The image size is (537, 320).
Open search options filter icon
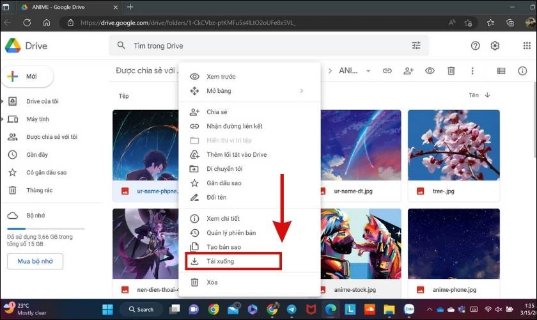pos(416,45)
